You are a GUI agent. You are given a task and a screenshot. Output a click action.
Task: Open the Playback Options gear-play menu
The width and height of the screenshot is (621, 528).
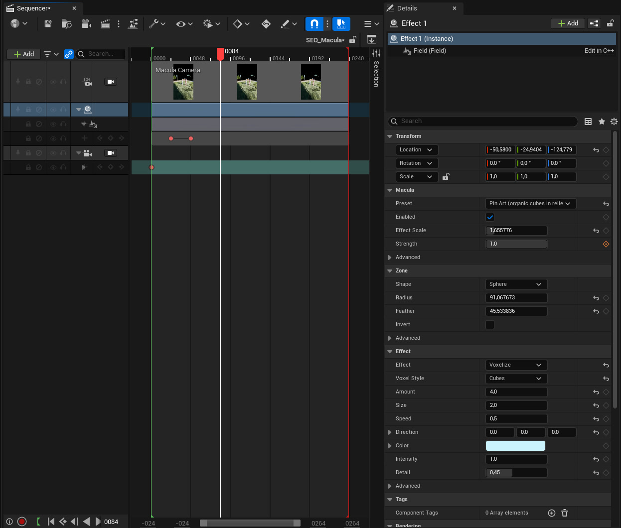211,23
